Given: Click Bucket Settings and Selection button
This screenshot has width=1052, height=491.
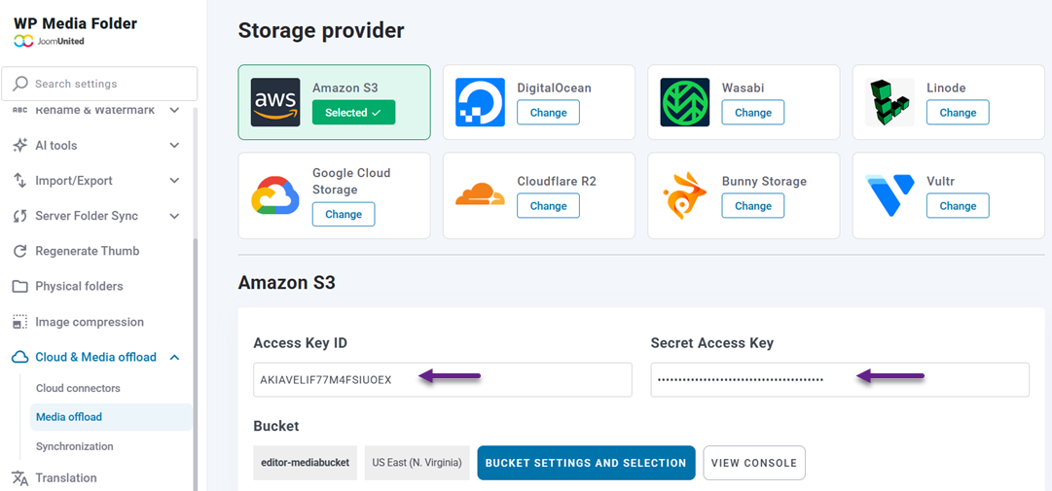Looking at the screenshot, I should (x=586, y=463).
